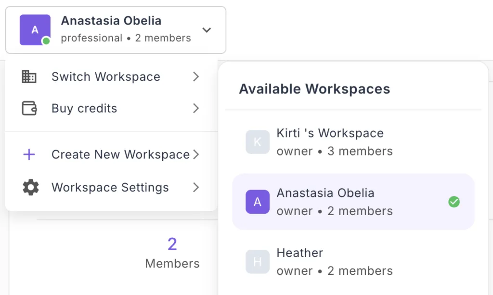Click the green online status dot

point(46,41)
